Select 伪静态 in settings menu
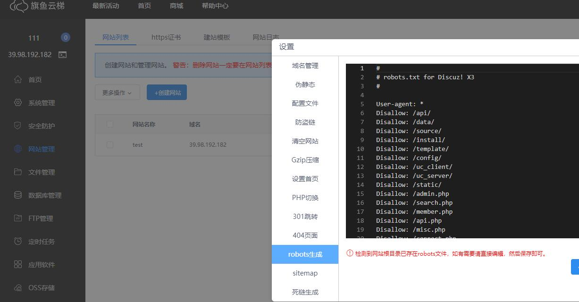This screenshot has height=302, width=579. 305,84
